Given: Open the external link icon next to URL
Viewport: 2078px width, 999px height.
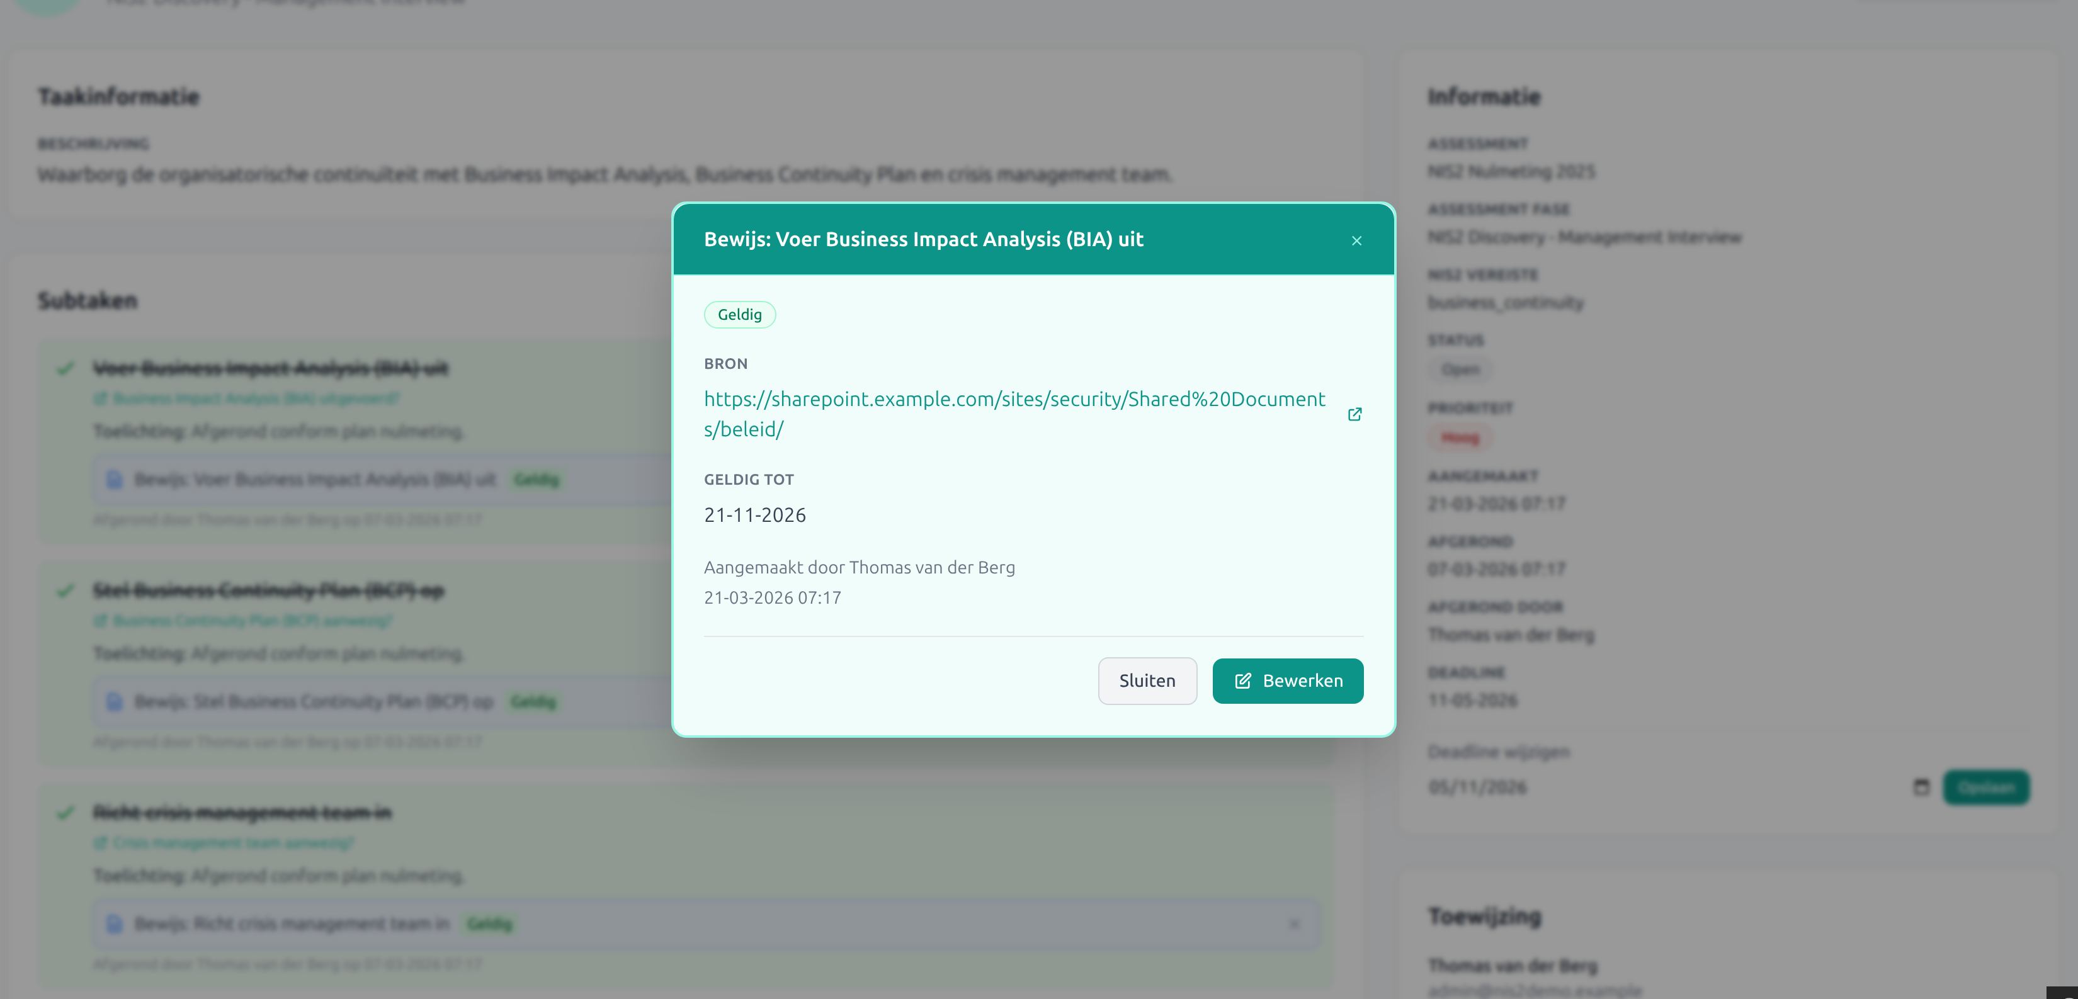Looking at the screenshot, I should (1354, 414).
